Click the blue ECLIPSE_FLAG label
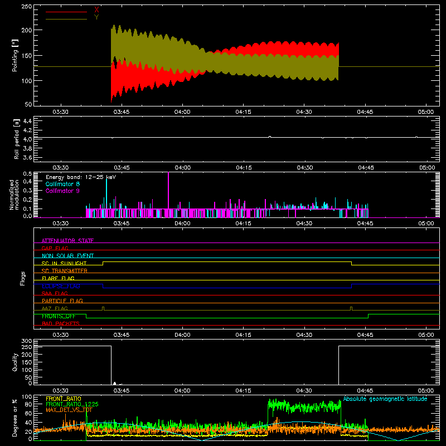The width and height of the screenshot is (446, 446). pos(61,286)
